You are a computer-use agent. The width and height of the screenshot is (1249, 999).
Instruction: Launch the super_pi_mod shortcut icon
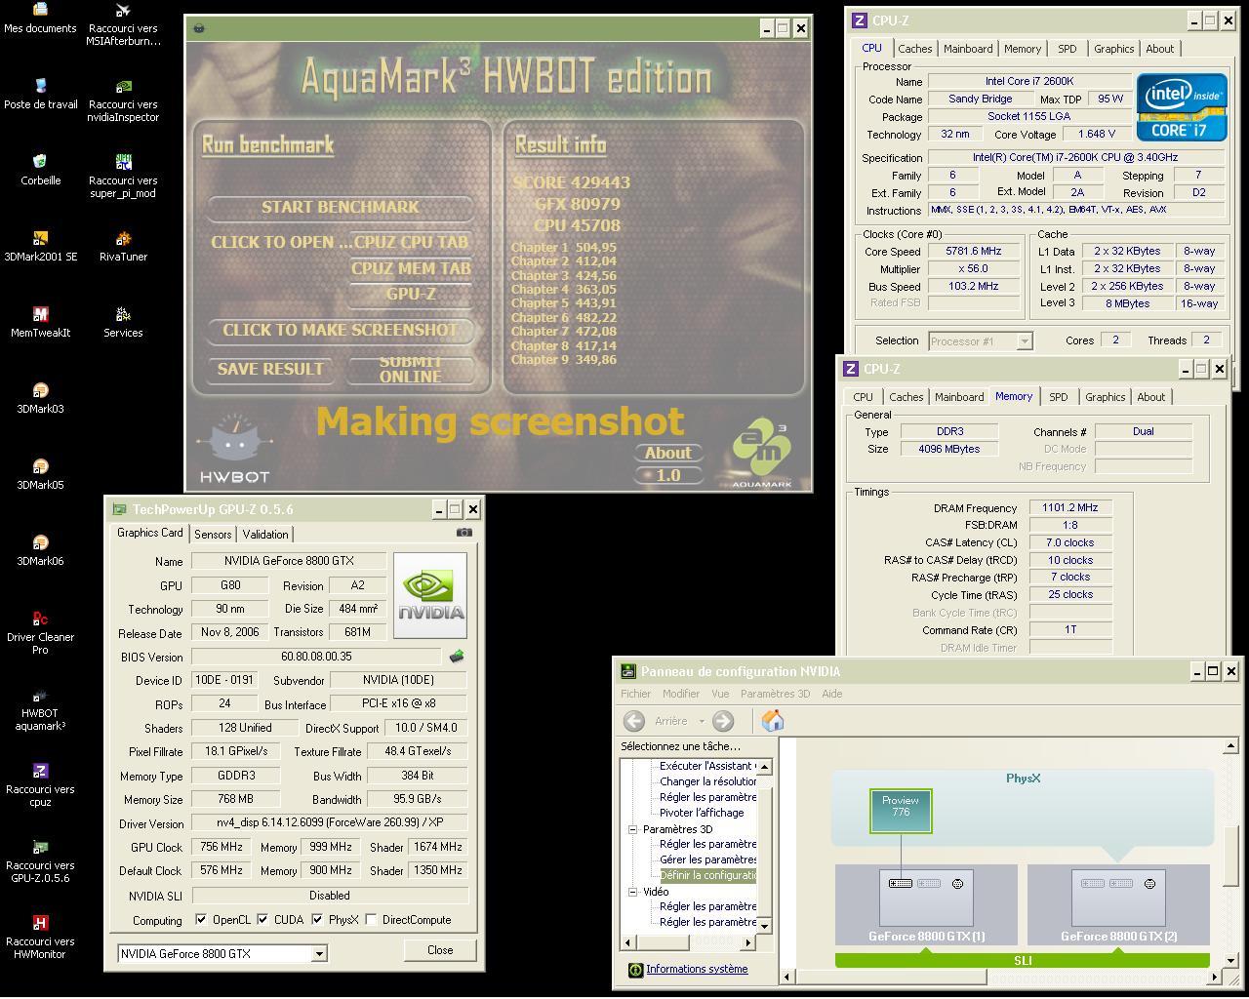pos(123,162)
